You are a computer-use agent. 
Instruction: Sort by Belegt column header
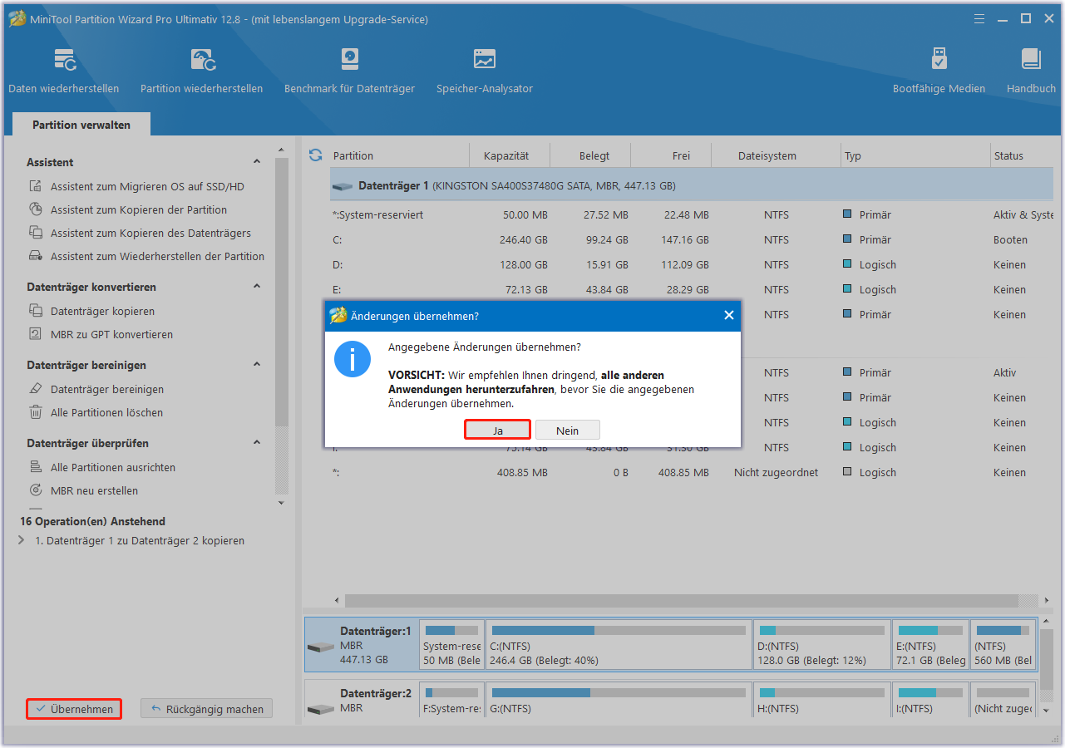click(591, 155)
